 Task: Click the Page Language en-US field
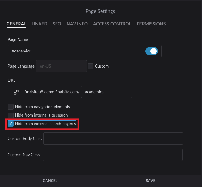point(61,66)
